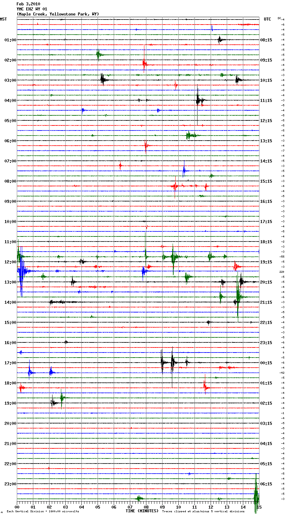Pick the 23:00 MST time label

click(x=10, y=484)
